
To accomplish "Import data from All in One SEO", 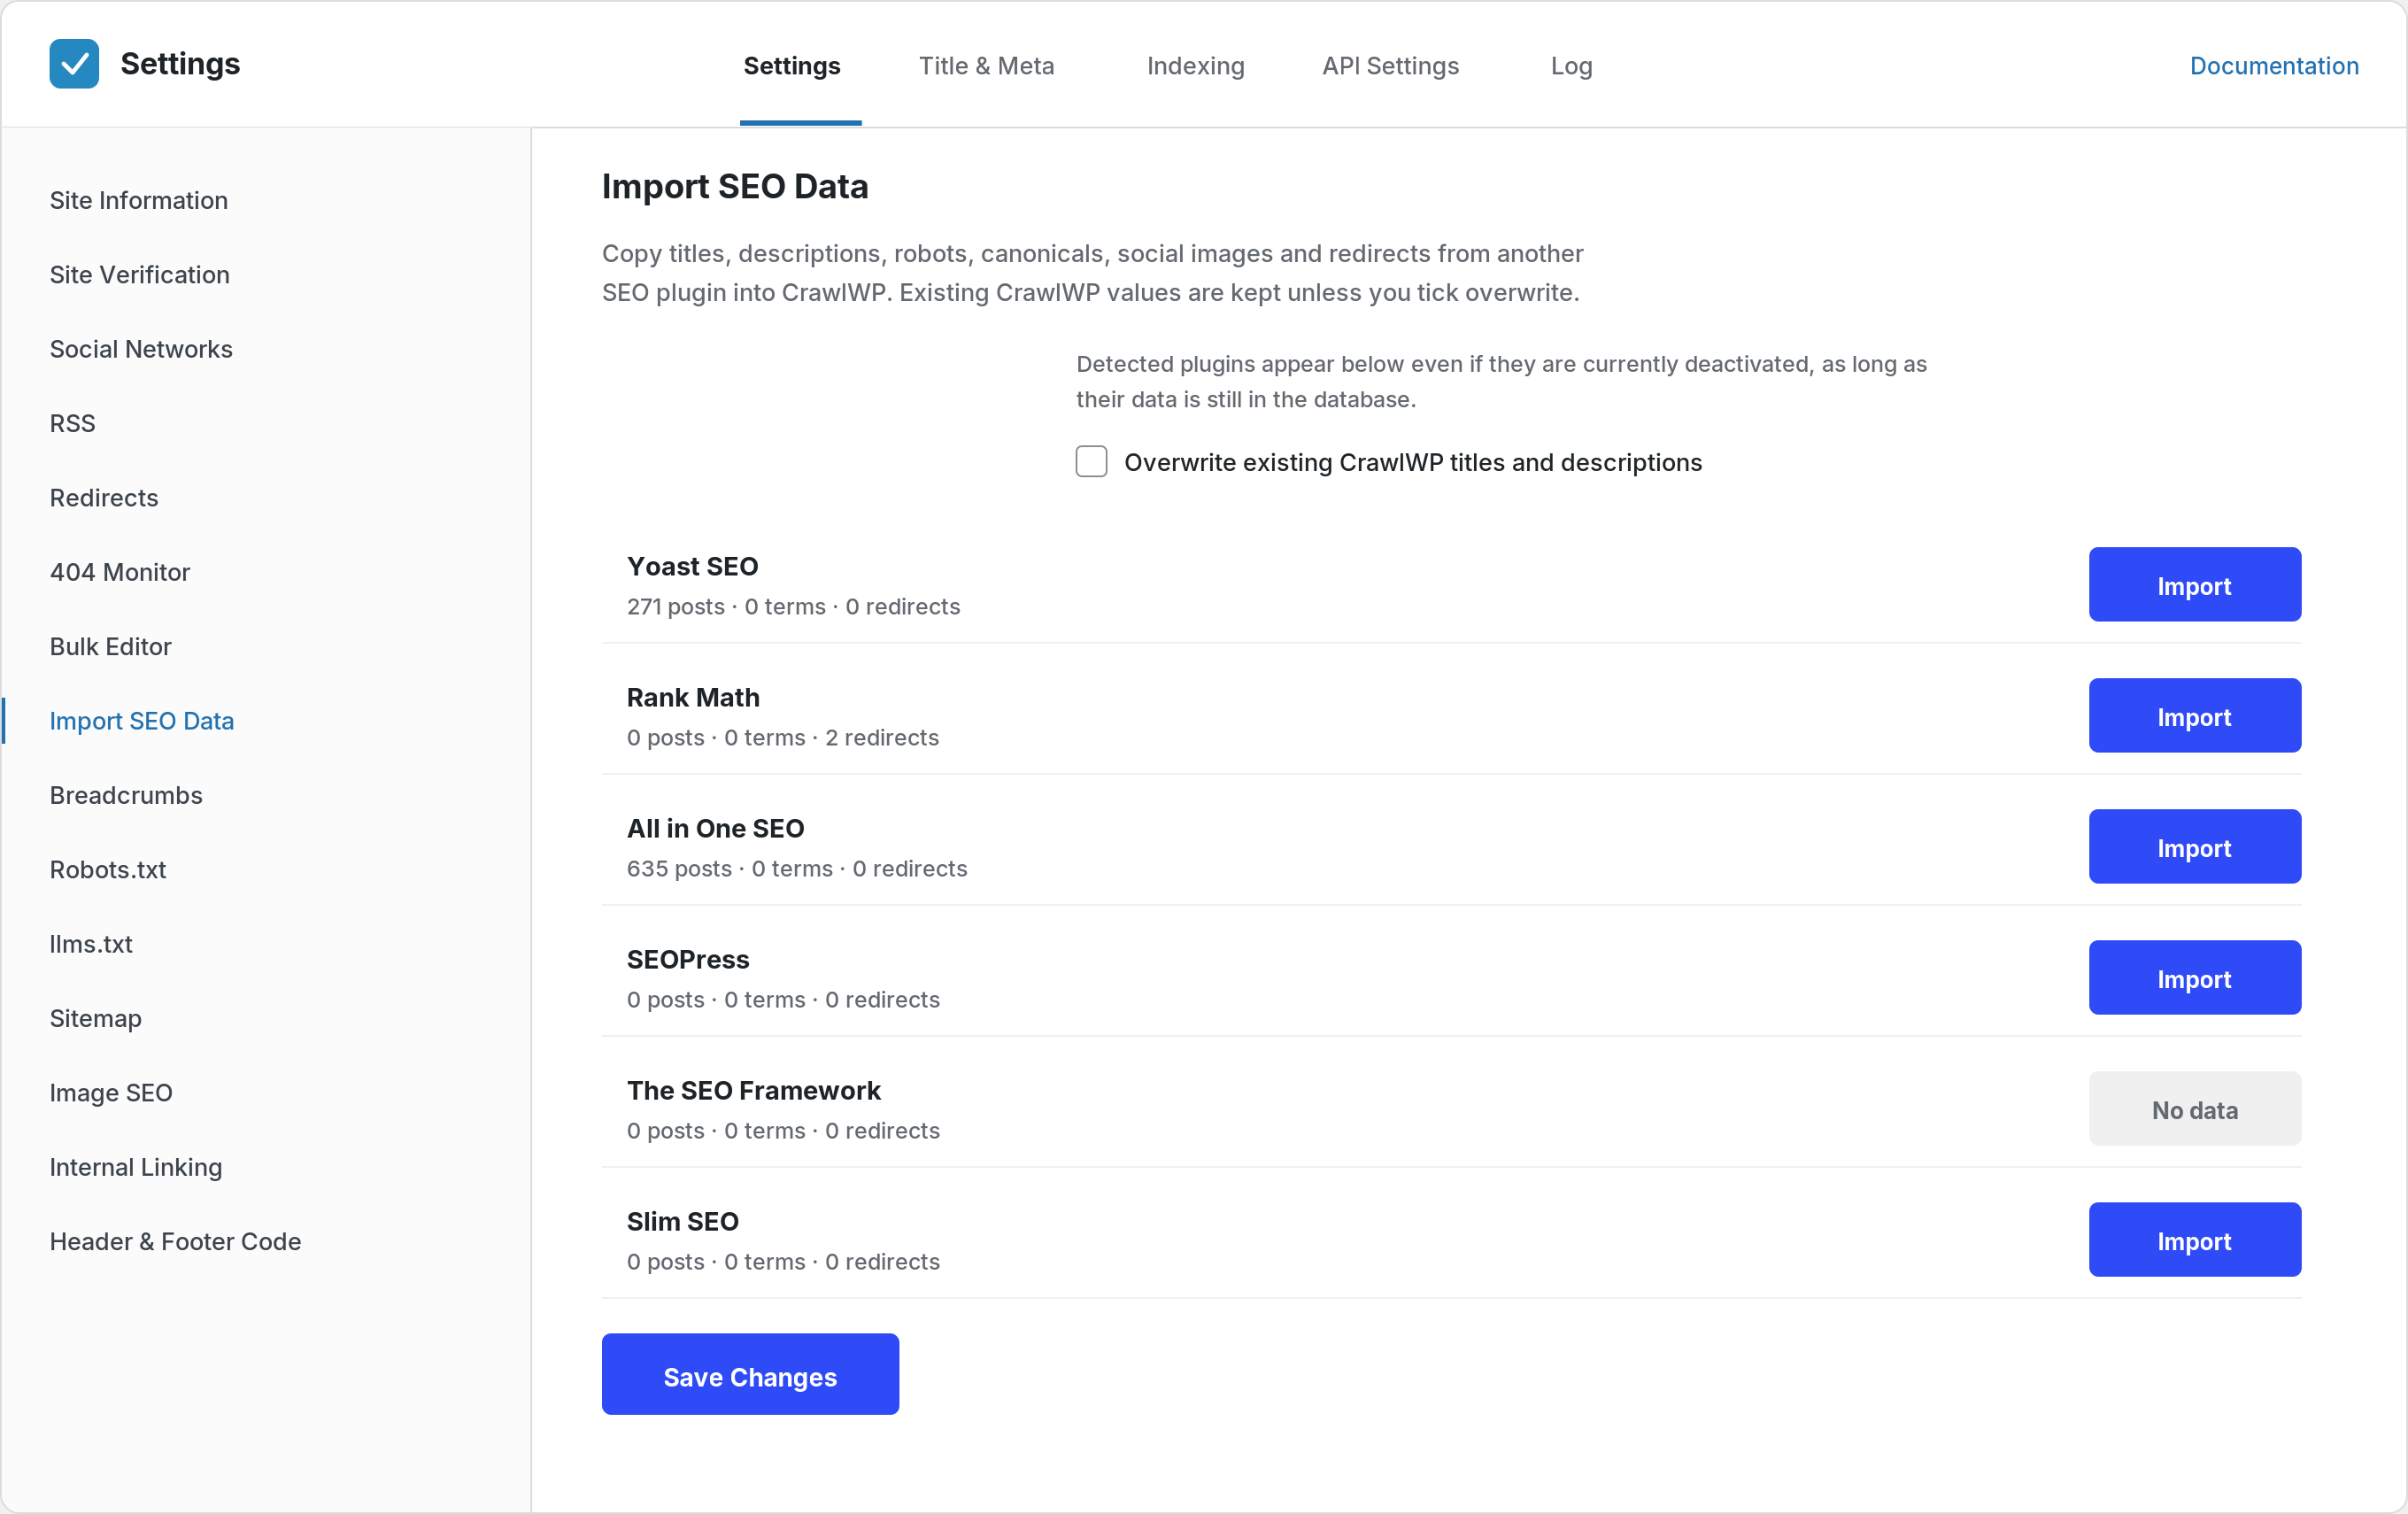I will click(2194, 847).
